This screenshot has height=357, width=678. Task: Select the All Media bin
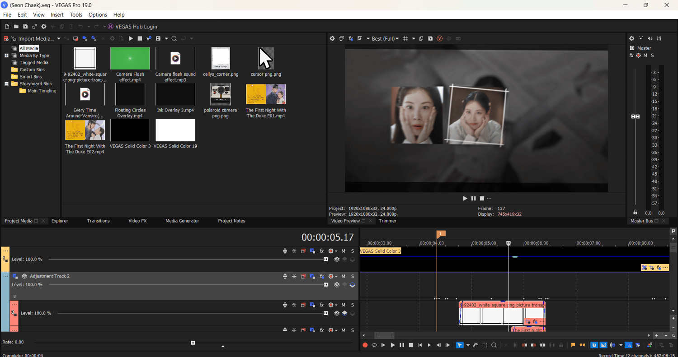[x=29, y=48]
